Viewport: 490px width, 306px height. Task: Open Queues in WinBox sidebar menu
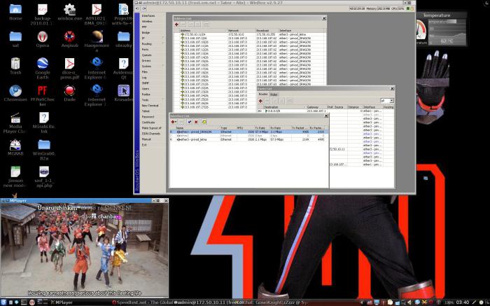(146, 55)
